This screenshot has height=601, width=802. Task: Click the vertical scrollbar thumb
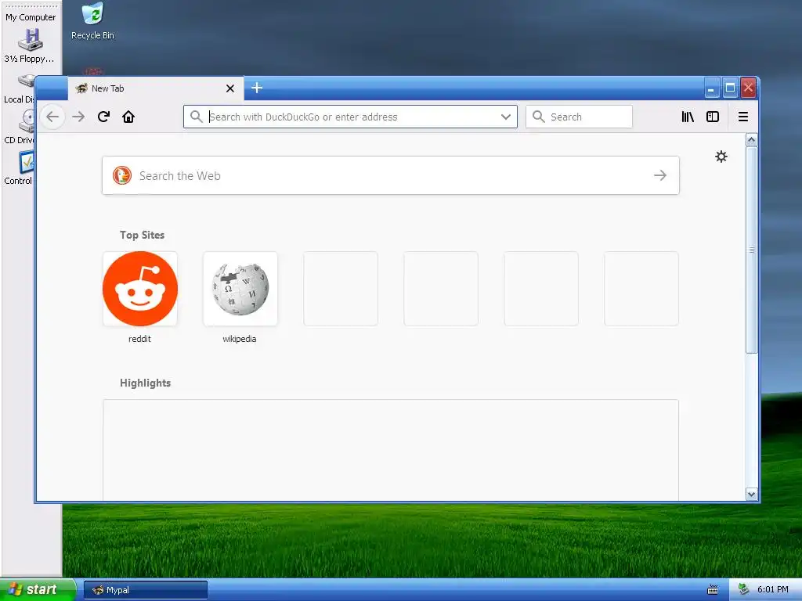(x=751, y=250)
